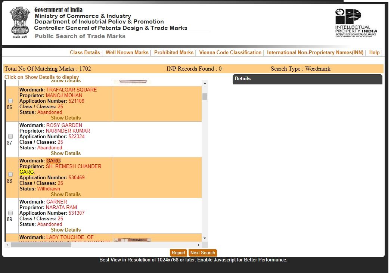Tick checkbox for record 88 GARG
This screenshot has width=391, height=273.
pyautogui.click(x=10, y=174)
